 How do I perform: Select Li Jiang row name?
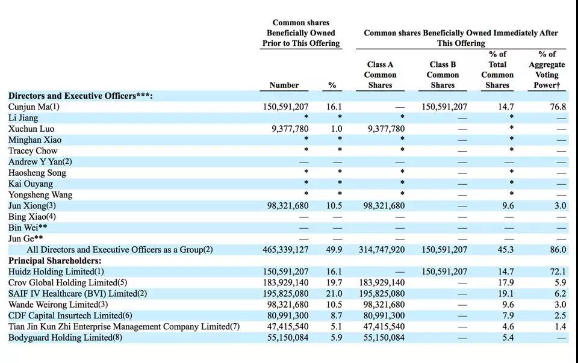tap(23, 118)
